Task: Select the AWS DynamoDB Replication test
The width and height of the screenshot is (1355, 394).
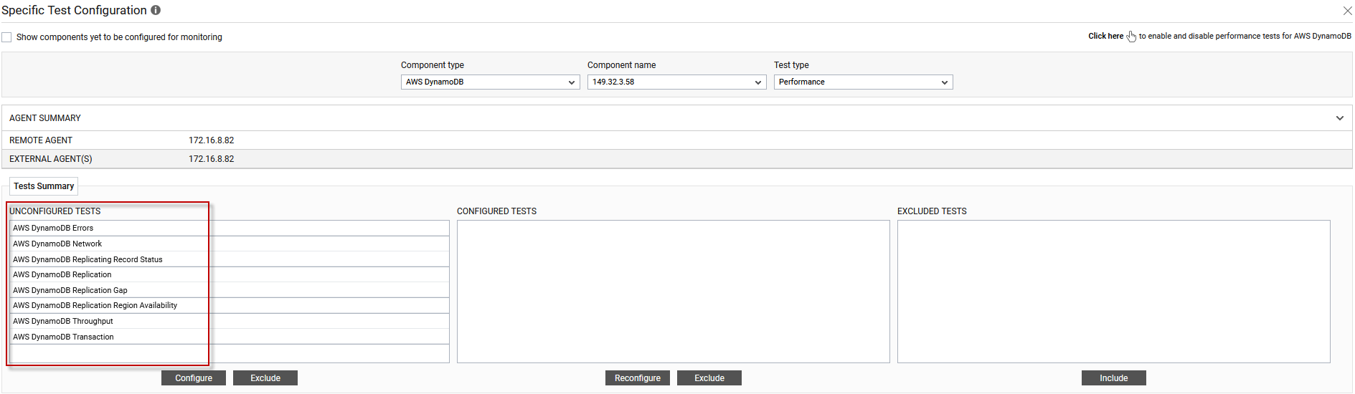Action: 230,274
